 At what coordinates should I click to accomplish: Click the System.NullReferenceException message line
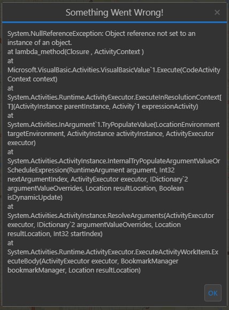101,34
